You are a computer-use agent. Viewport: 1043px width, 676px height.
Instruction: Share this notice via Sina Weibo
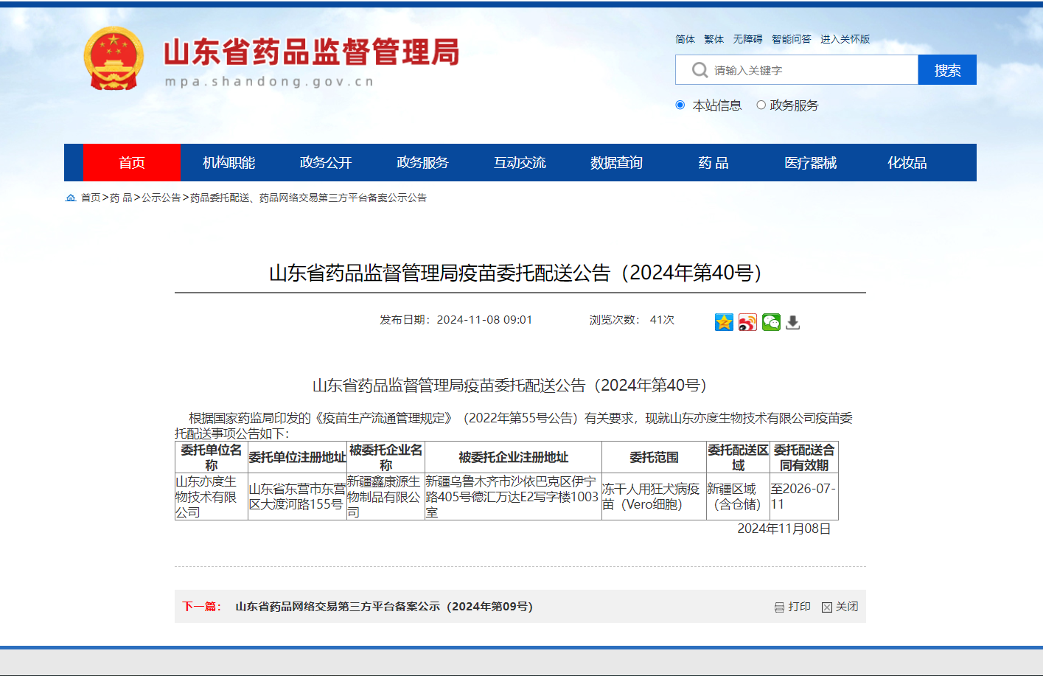click(x=747, y=322)
